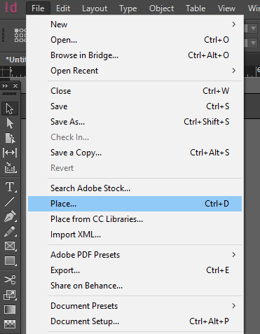Select the Direct Selection tool

(10, 123)
